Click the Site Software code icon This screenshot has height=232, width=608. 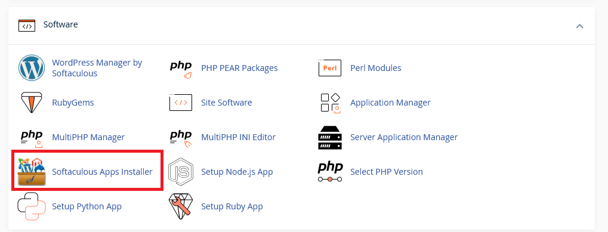click(181, 103)
